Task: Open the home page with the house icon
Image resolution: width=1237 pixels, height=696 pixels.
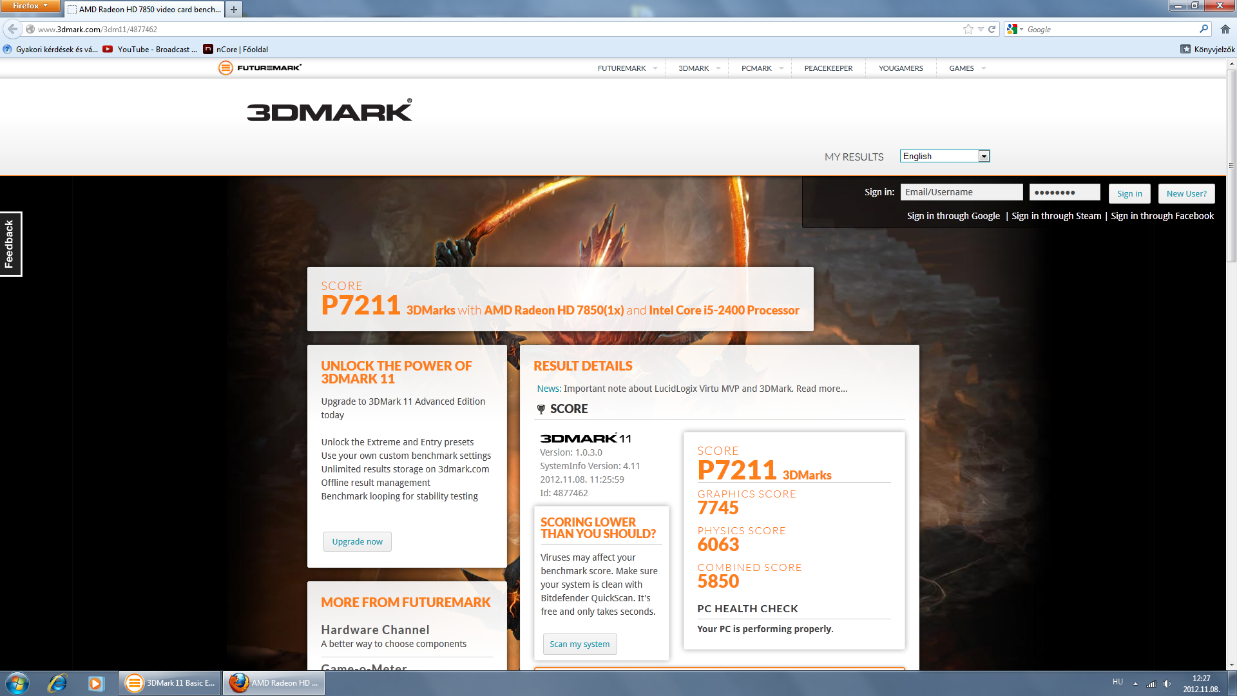Action: tap(1225, 29)
